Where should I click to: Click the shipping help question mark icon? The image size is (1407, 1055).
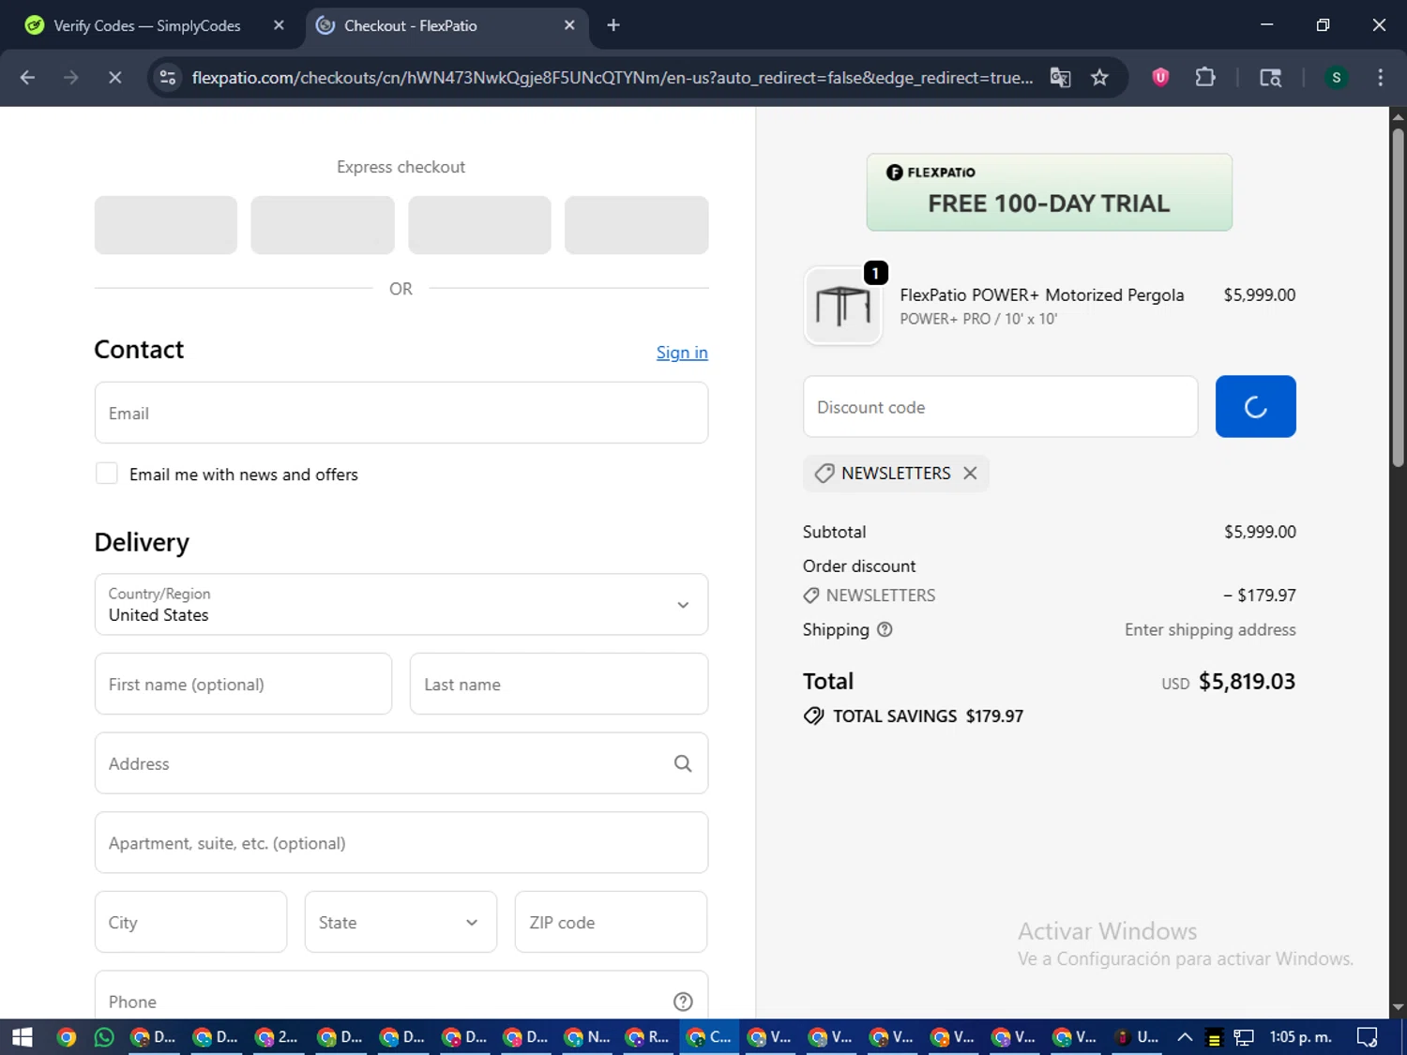885,630
